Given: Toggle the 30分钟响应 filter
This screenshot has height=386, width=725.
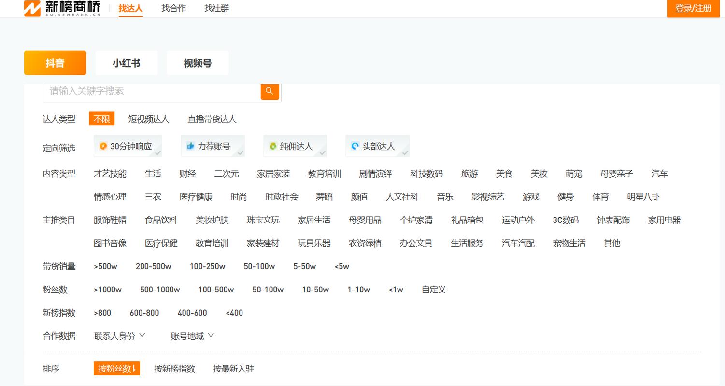Looking at the screenshot, I should click(128, 146).
